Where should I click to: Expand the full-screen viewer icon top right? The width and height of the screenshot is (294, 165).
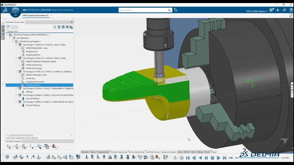pyautogui.click(x=291, y=16)
